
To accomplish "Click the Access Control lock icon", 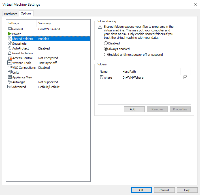I will click(x=10, y=58).
